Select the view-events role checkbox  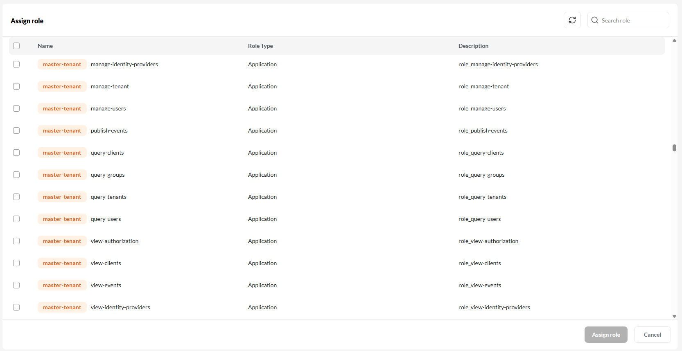(16, 285)
